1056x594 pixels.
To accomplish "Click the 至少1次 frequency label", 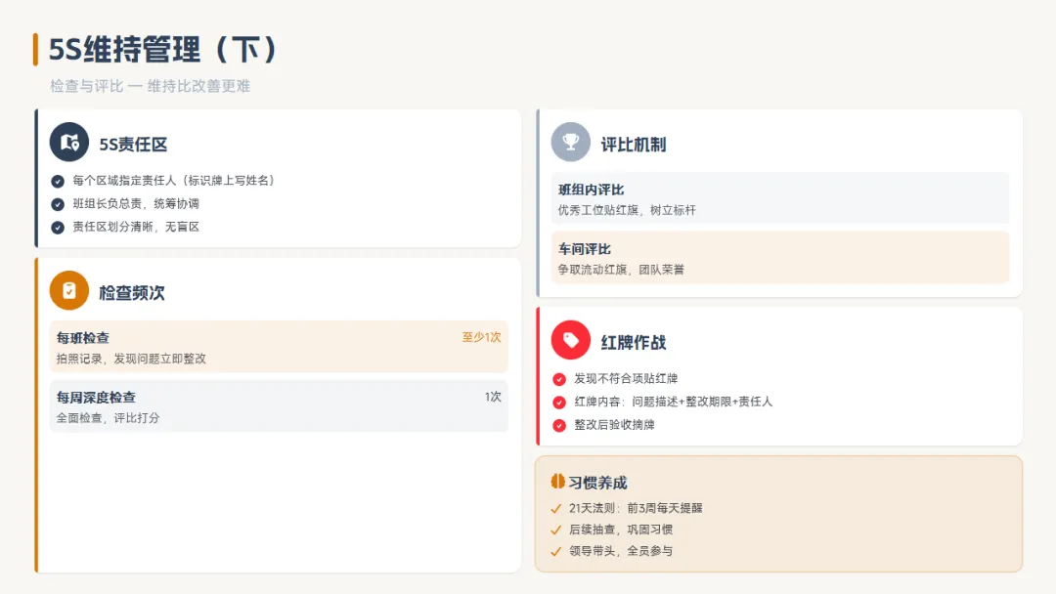I will point(481,337).
